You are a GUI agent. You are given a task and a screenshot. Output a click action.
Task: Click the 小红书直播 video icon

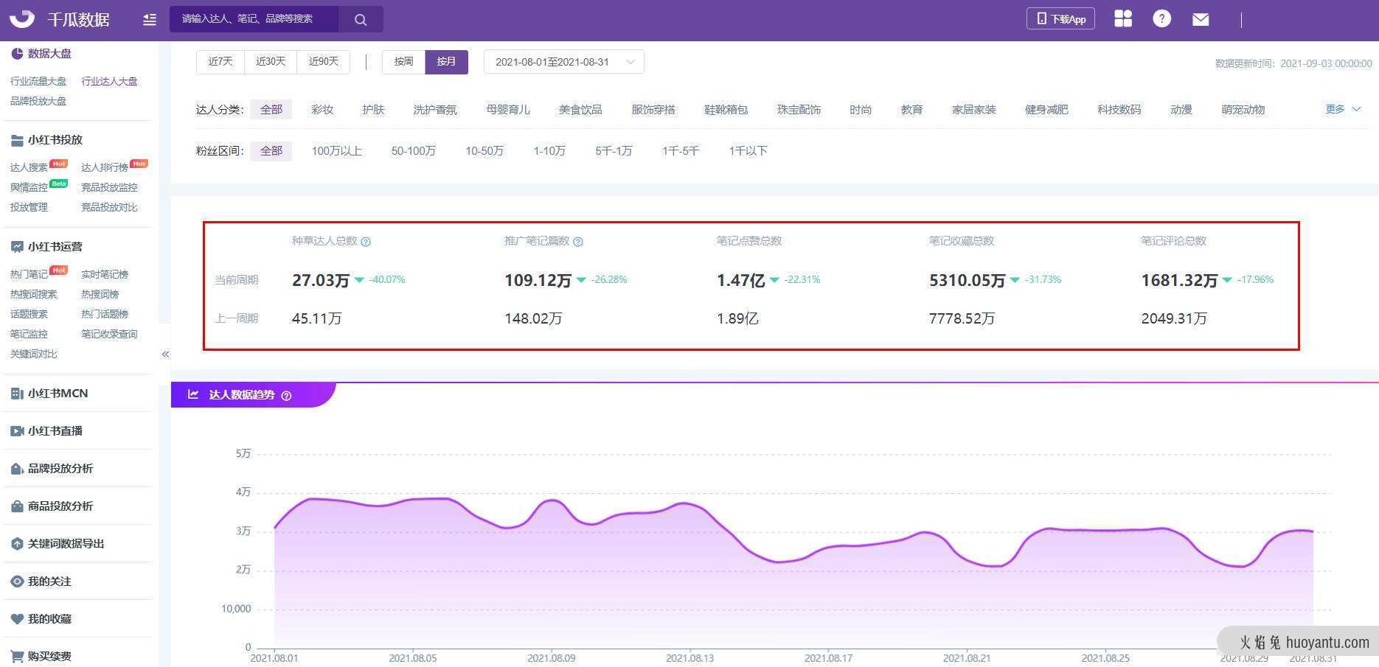(17, 431)
